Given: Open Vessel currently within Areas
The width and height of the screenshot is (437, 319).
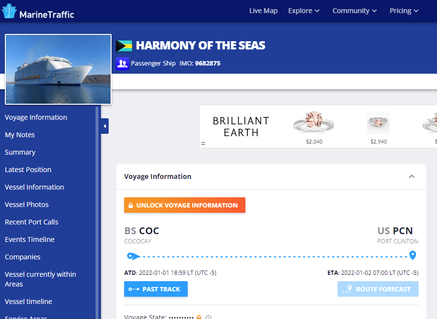Looking at the screenshot, I should [40, 279].
